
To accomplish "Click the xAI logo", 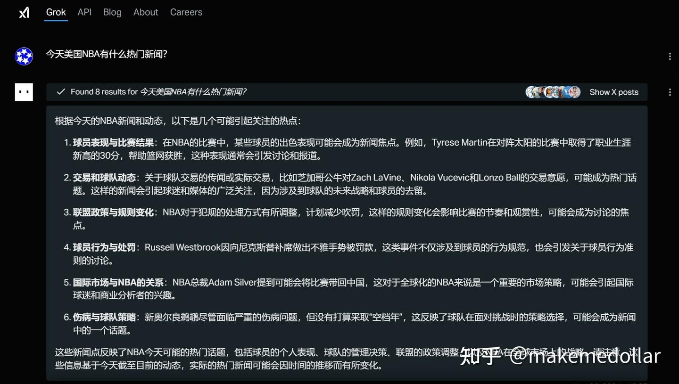I will click(x=24, y=12).
